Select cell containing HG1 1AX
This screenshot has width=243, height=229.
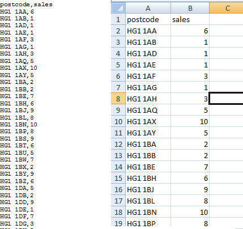tap(148, 121)
